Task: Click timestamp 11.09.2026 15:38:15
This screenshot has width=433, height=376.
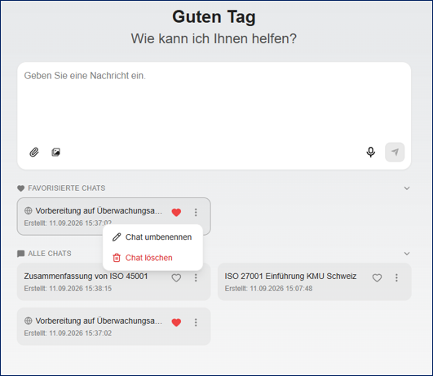Action: tap(81, 289)
